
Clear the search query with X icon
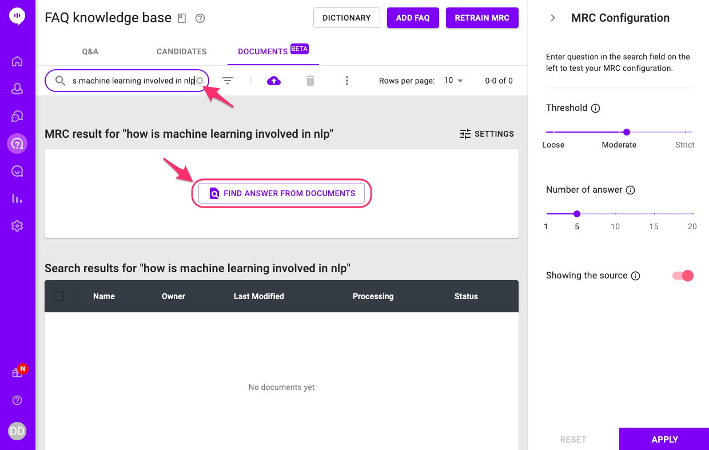(x=200, y=81)
